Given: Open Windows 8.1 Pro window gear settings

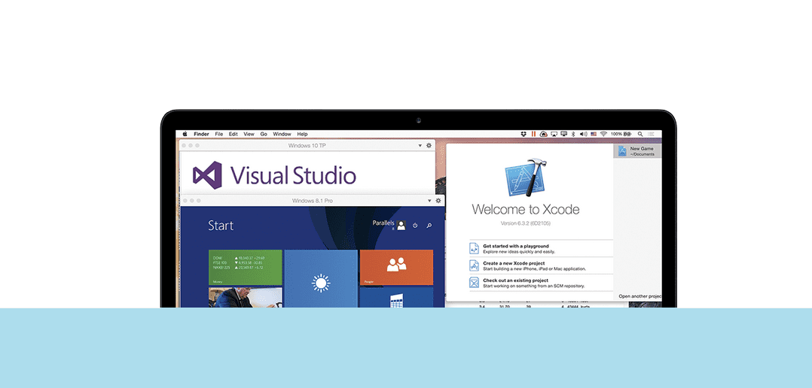Looking at the screenshot, I should click(438, 201).
